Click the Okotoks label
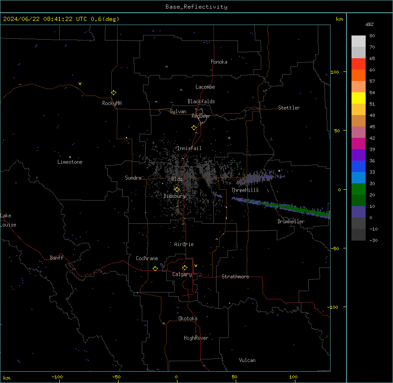Screen dimensions: 393x383 pos(188,318)
